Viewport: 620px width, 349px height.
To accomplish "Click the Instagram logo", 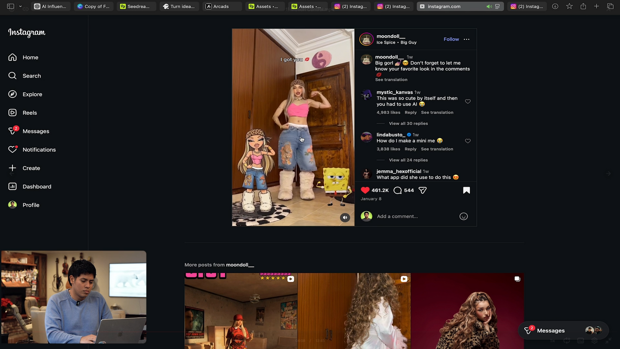I will tap(27, 33).
